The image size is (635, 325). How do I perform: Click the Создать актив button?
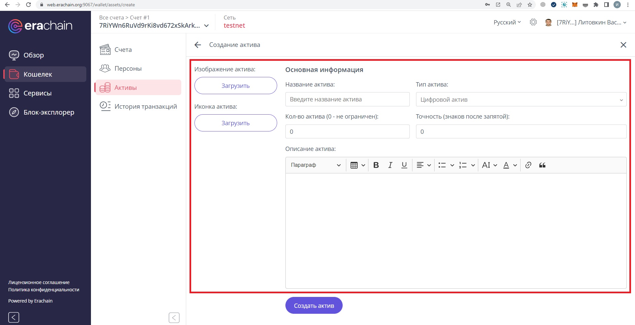(314, 306)
